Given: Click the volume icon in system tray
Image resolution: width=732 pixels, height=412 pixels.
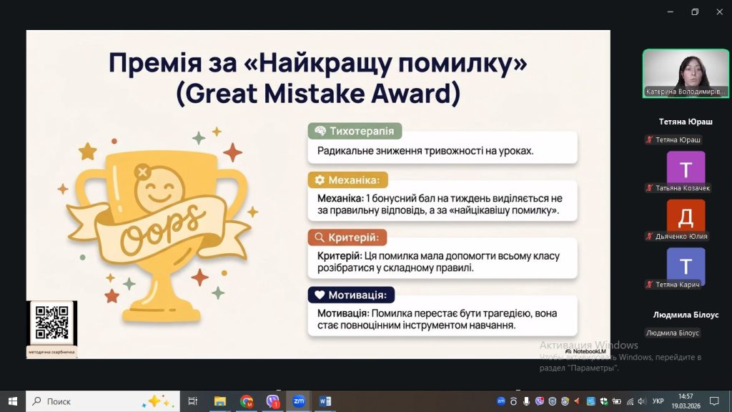Looking at the screenshot, I should [x=641, y=401].
